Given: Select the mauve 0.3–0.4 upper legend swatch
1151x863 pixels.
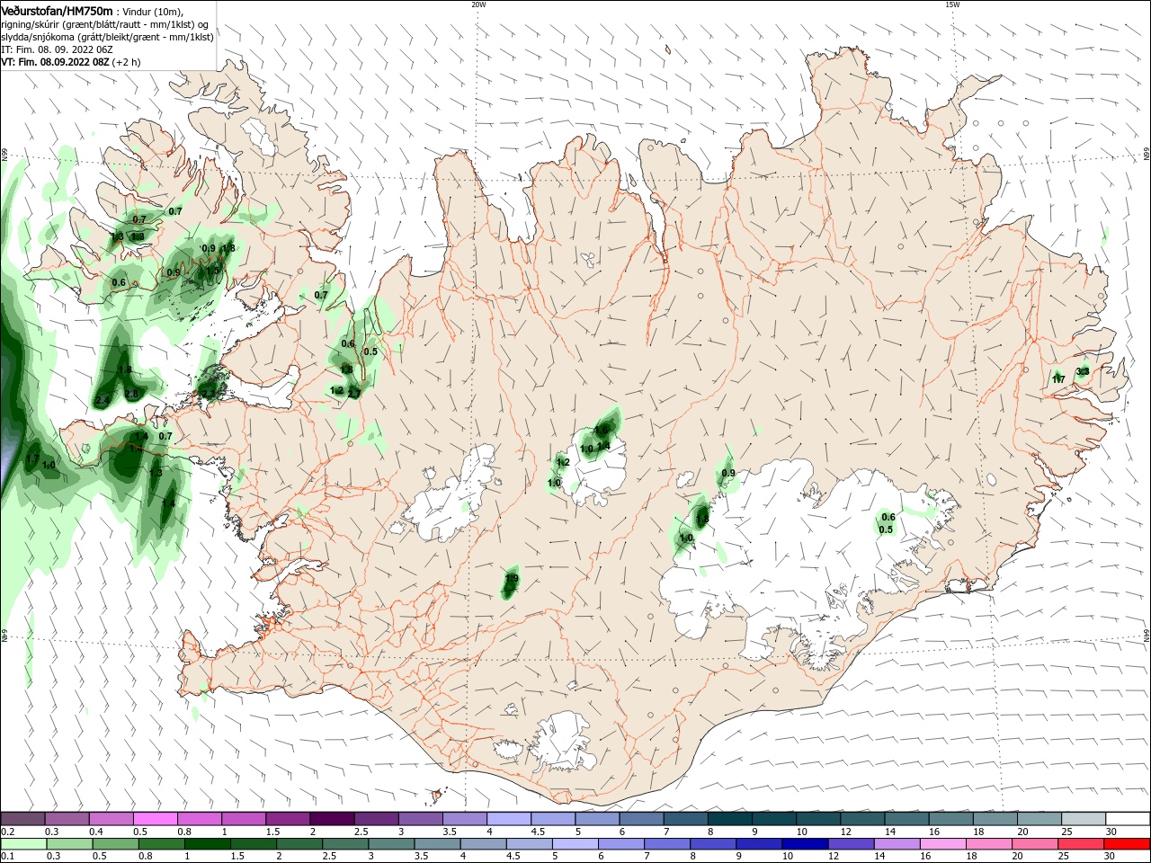Looking at the screenshot, I should pyautogui.click(x=67, y=819).
